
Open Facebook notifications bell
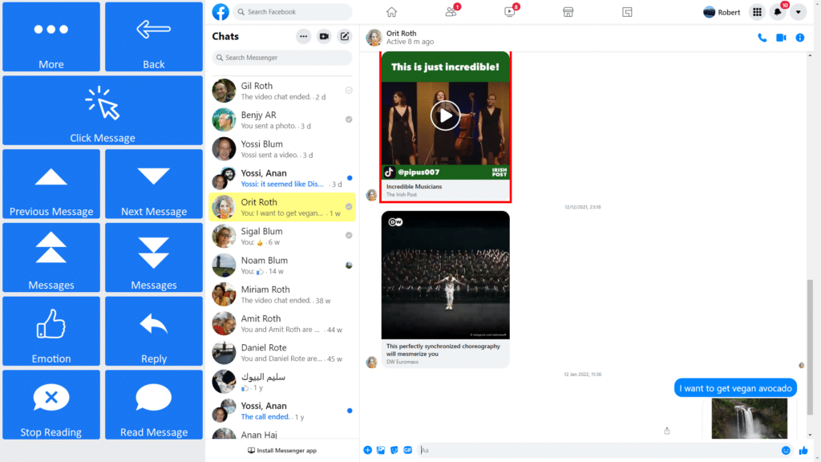coord(777,12)
